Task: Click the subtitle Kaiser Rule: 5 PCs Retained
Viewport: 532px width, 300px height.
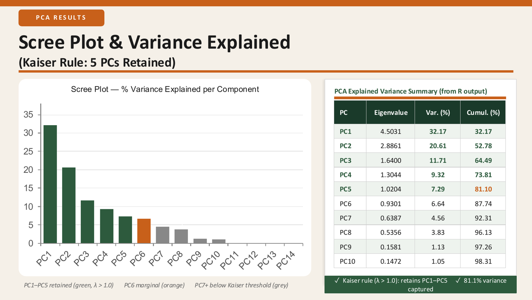Action: pyautogui.click(x=97, y=62)
